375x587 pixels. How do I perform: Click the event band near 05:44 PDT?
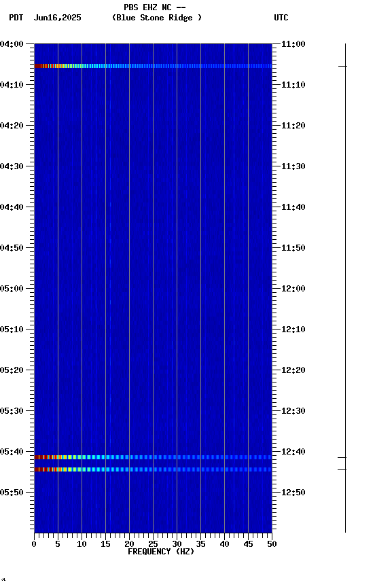click(x=153, y=469)
